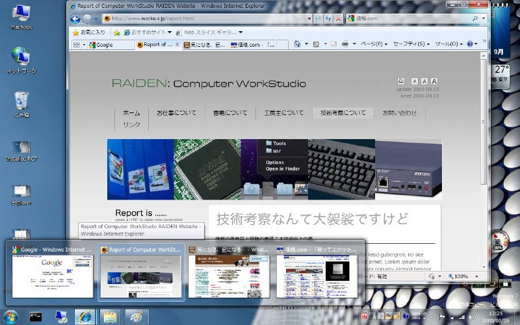This screenshot has height=325, width=520.
Task: Open search provider dropdown arrow
Action: (484, 19)
